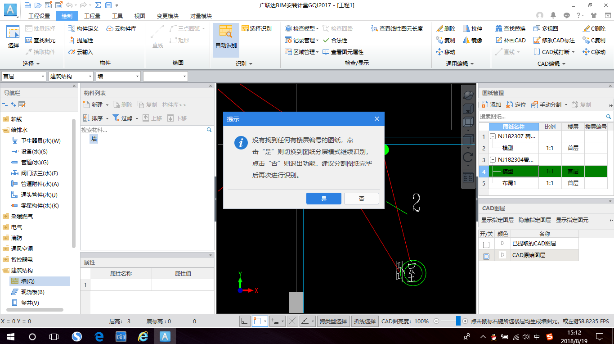Viewport: 614px width, 344px height.
Task: Close the 提示 dialog
Action: pos(377,119)
